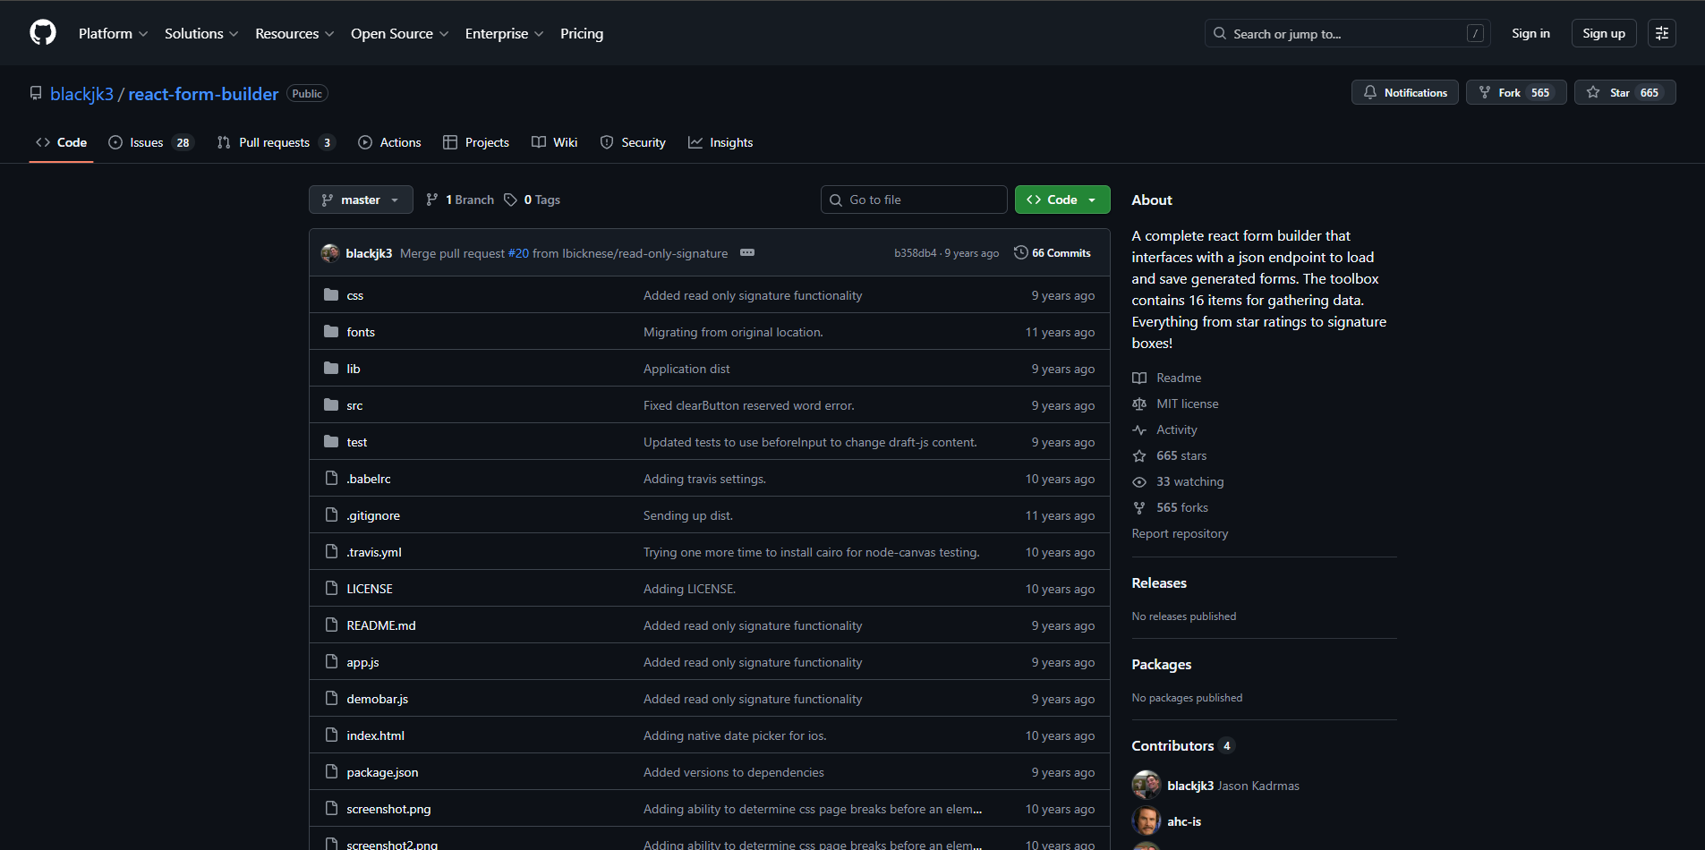Select the Code tab

[x=61, y=142]
